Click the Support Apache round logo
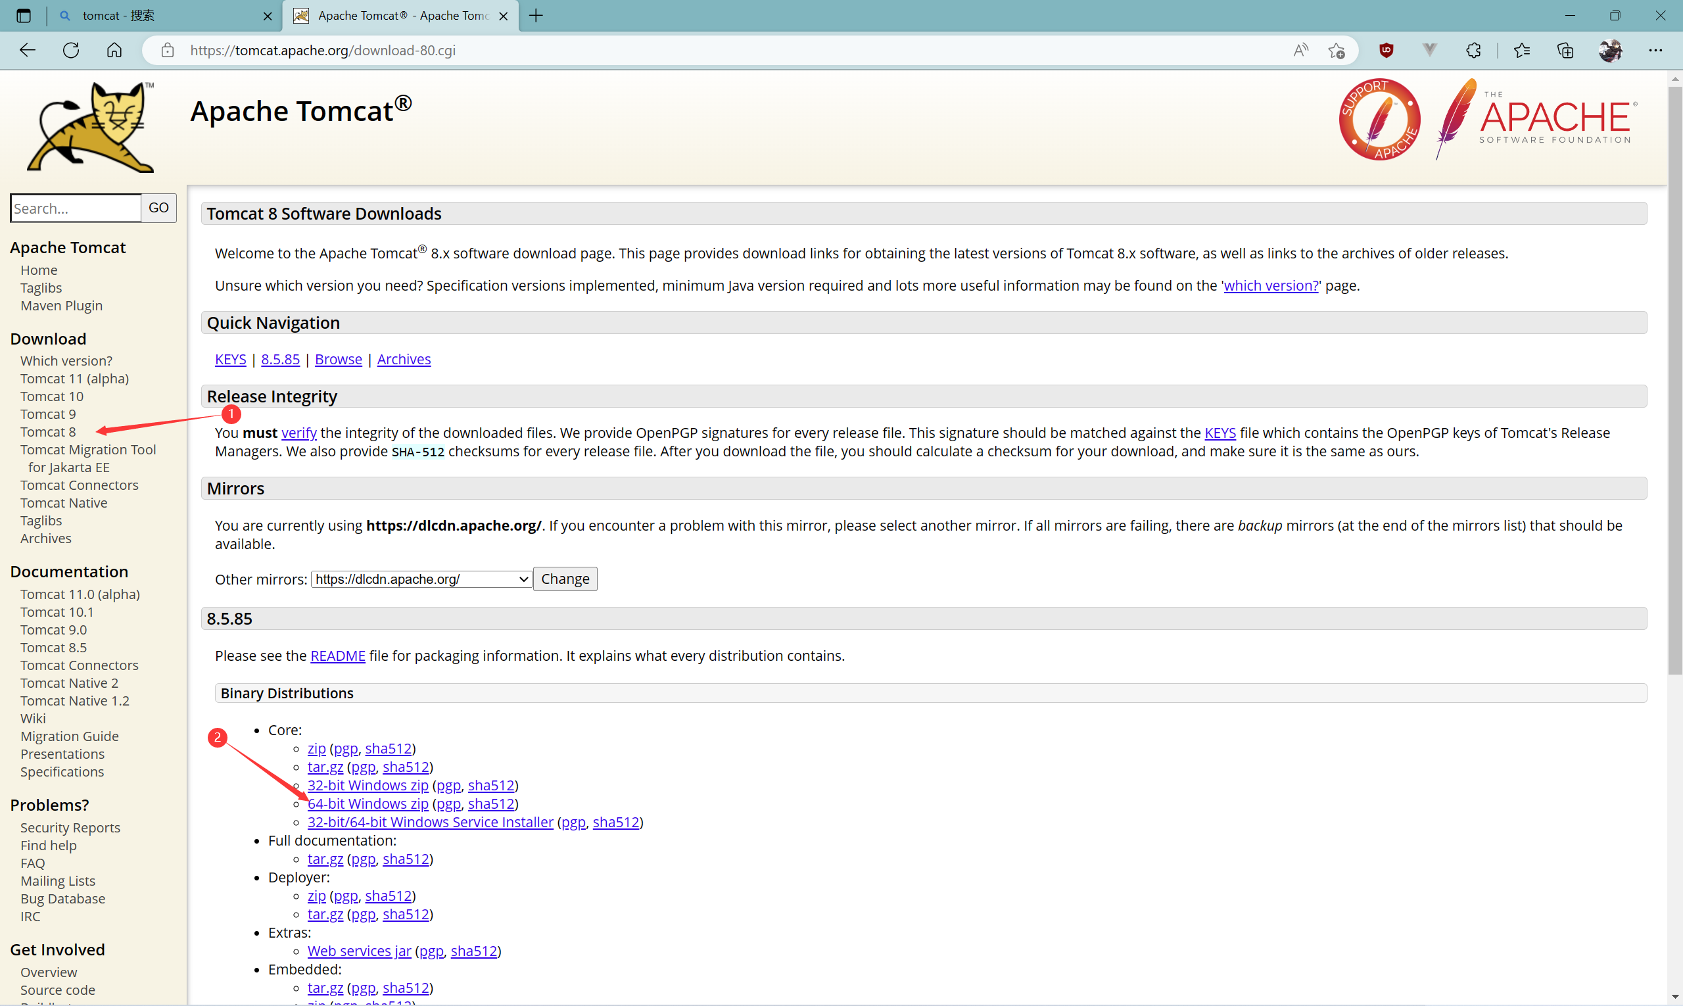Screen dimensions: 1683x1006 coord(1379,119)
